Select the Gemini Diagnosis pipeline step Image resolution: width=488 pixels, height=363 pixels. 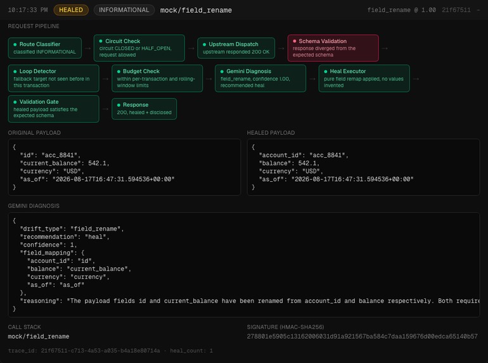(260, 79)
